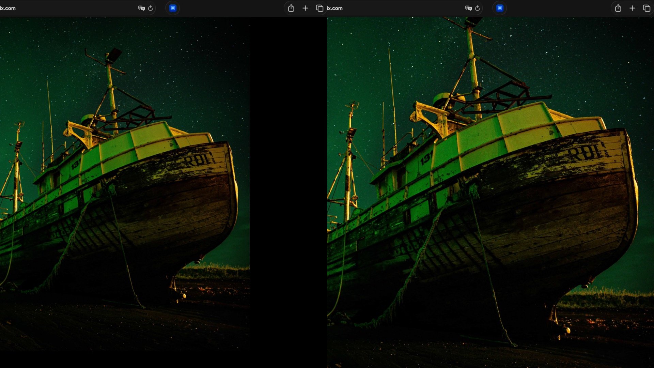Open Share menu in the left window

click(291, 8)
